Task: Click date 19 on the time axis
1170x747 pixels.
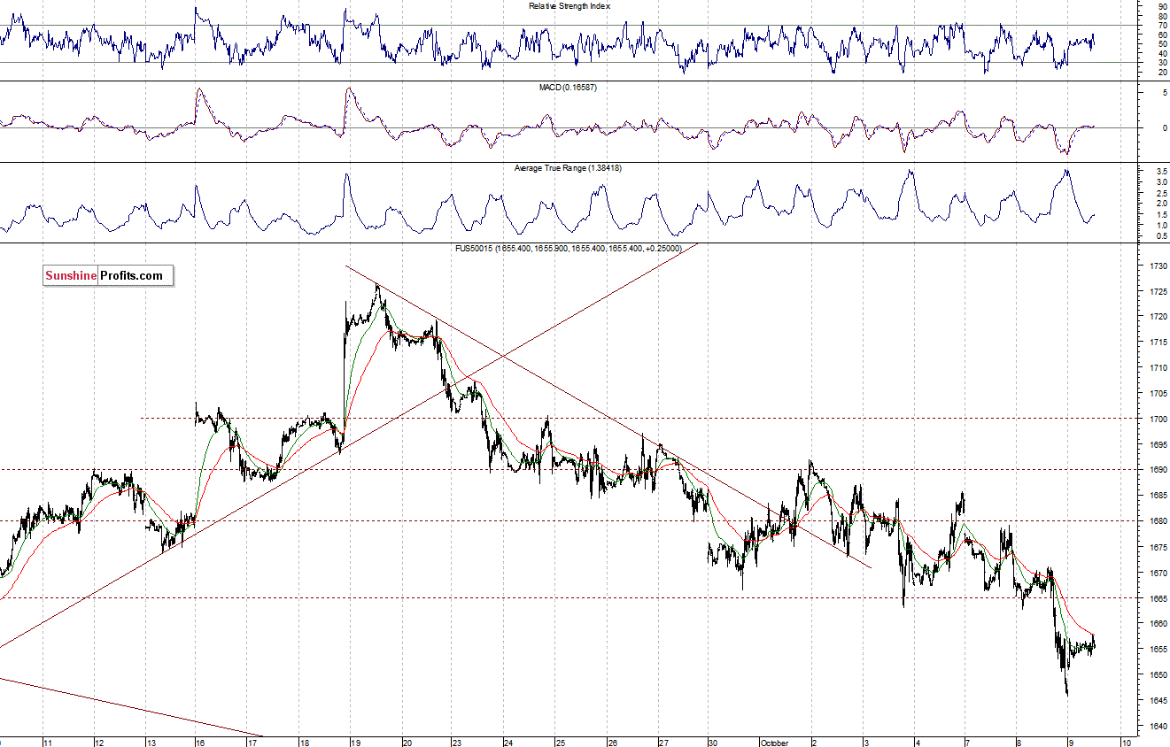Action: point(355,742)
